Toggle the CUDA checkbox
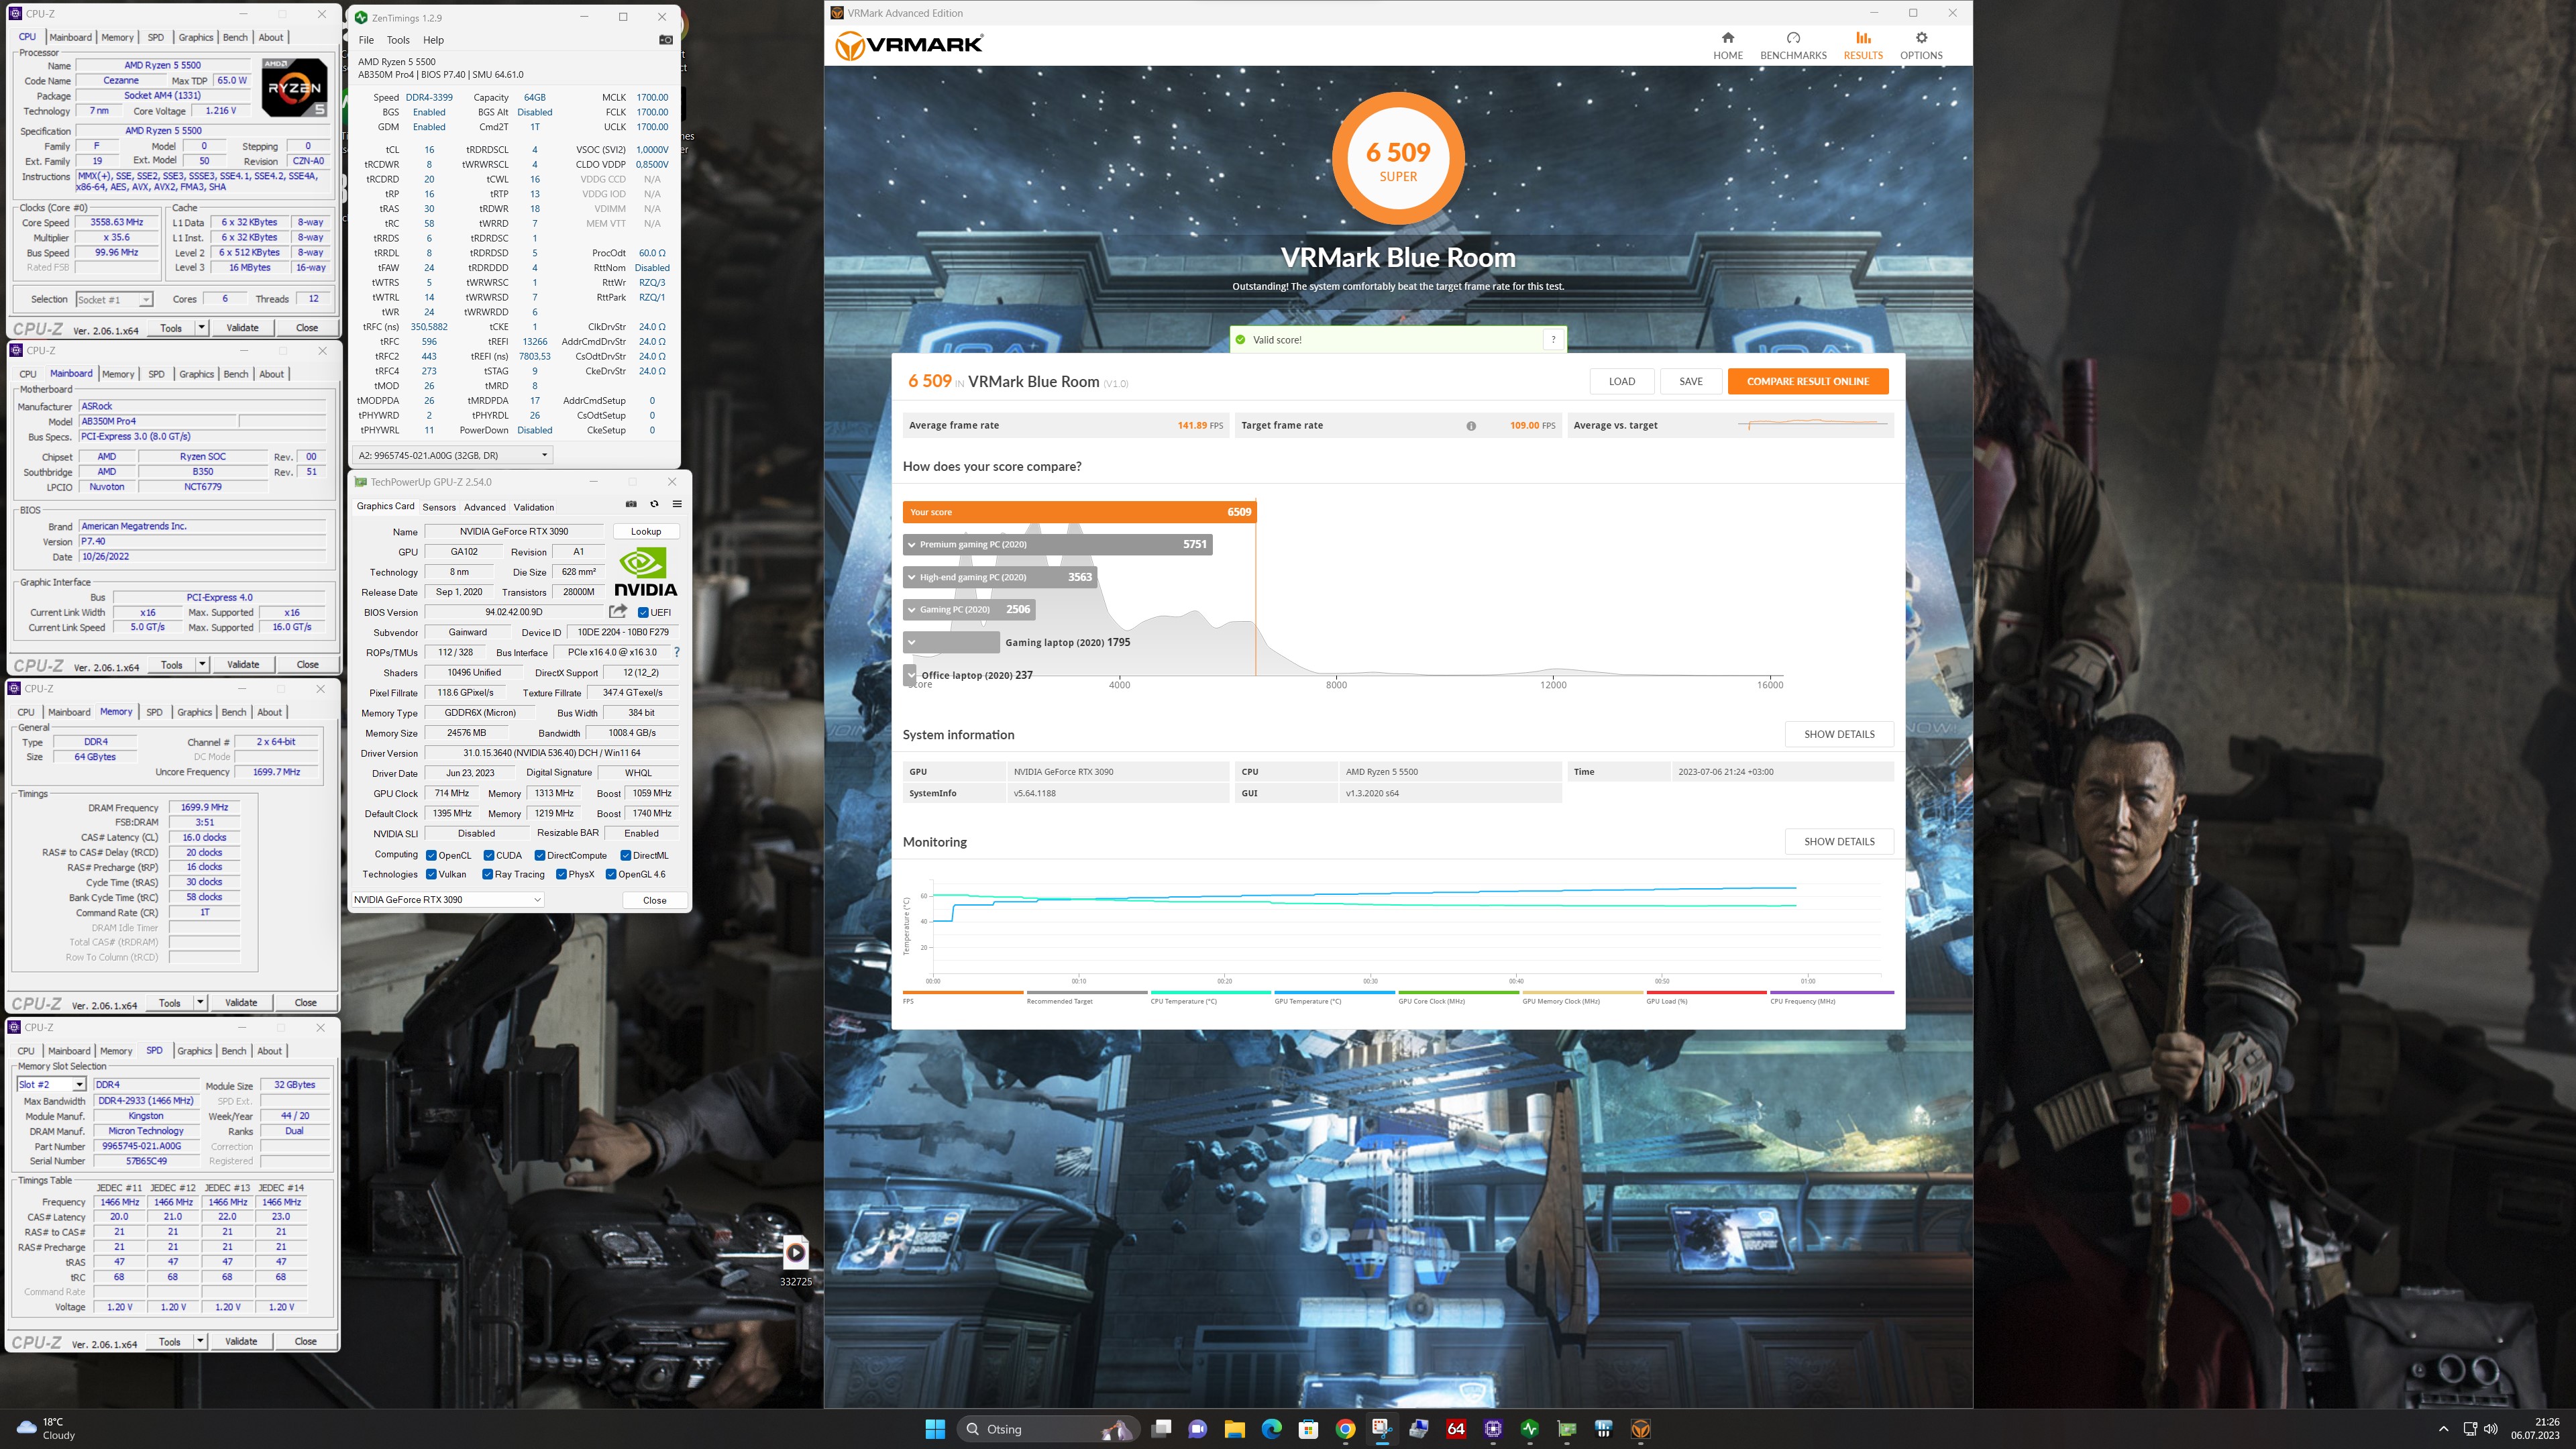Viewport: 2576px width, 1449px height. pyautogui.click(x=489, y=856)
